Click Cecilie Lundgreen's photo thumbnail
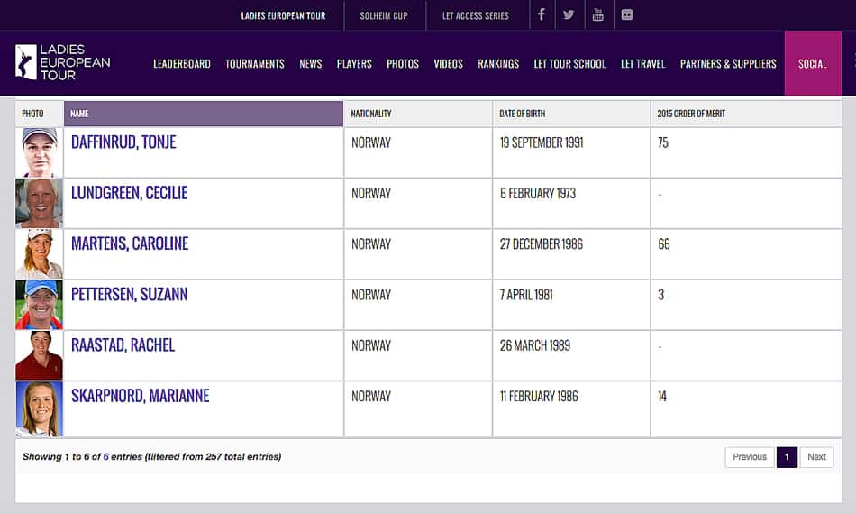Viewport: 856px width, 514px height. (x=40, y=203)
